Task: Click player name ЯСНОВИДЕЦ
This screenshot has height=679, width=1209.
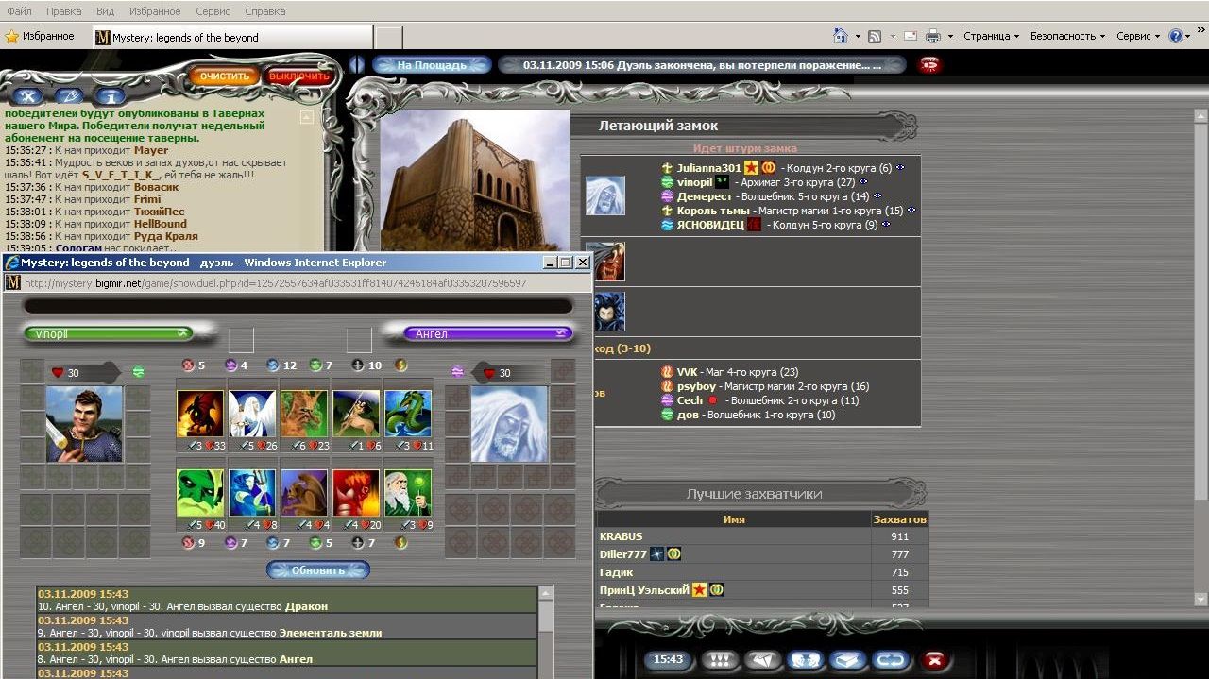Action: pos(710,225)
